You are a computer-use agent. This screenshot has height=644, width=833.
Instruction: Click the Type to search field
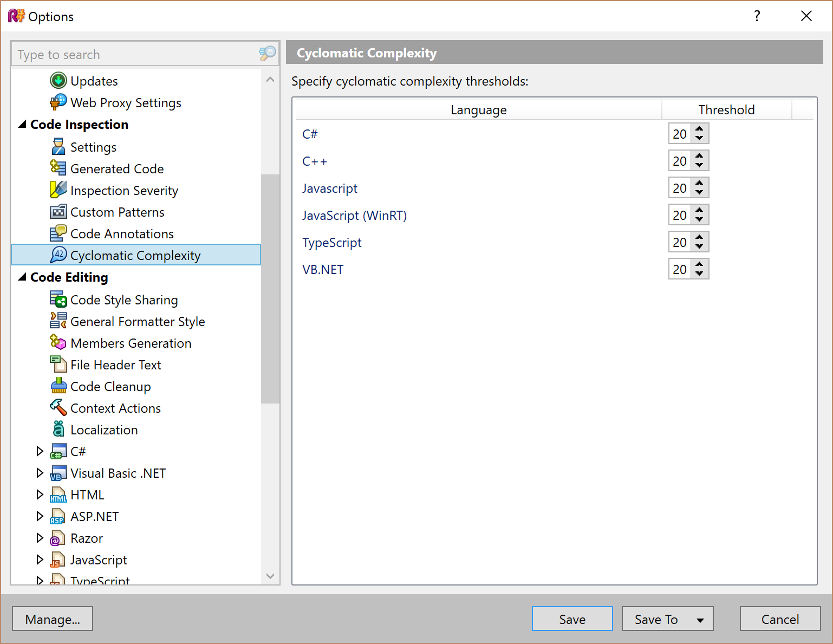pos(135,54)
